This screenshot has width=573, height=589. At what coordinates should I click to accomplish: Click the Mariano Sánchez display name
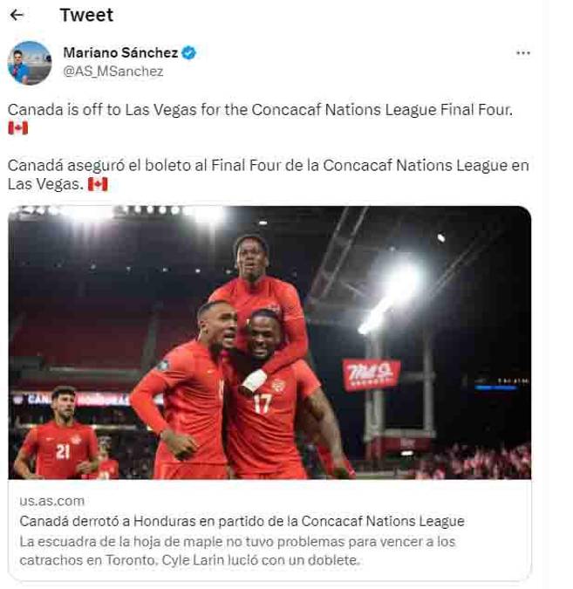click(x=119, y=53)
